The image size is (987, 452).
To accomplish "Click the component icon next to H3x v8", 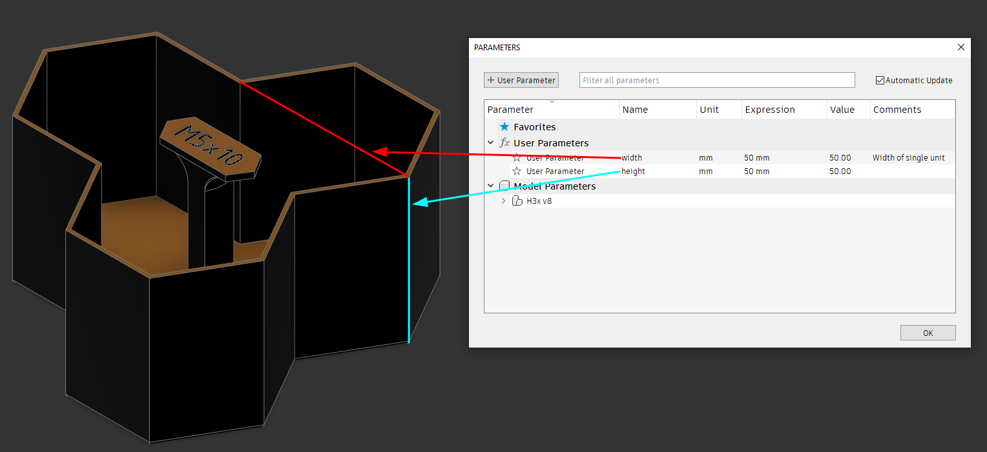I will 517,201.
